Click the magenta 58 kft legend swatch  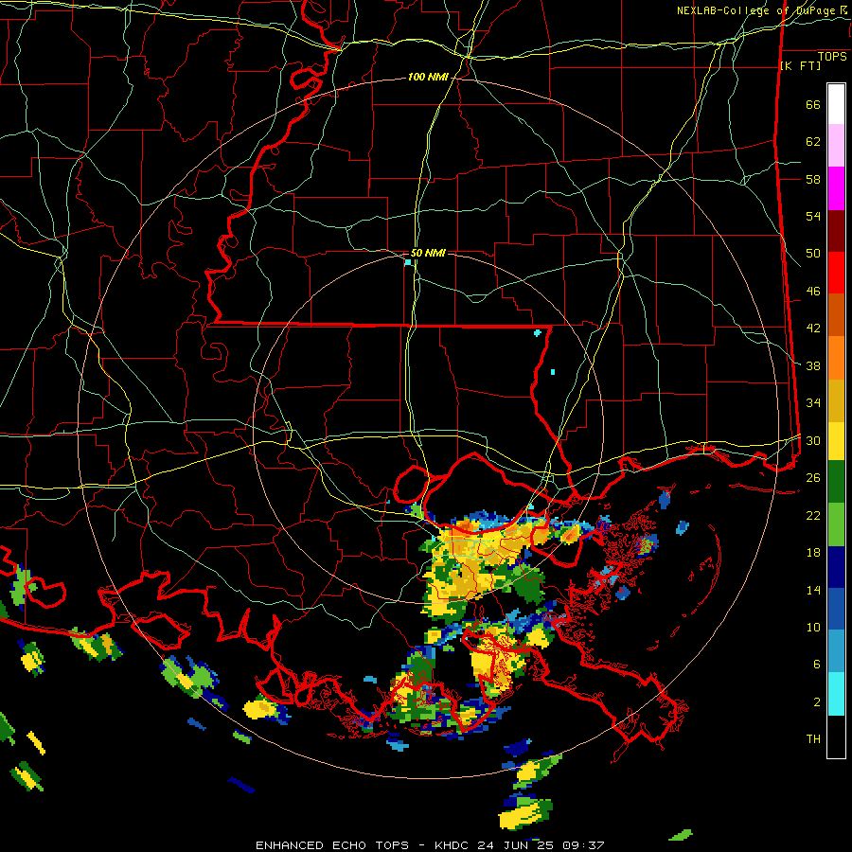[x=836, y=188]
